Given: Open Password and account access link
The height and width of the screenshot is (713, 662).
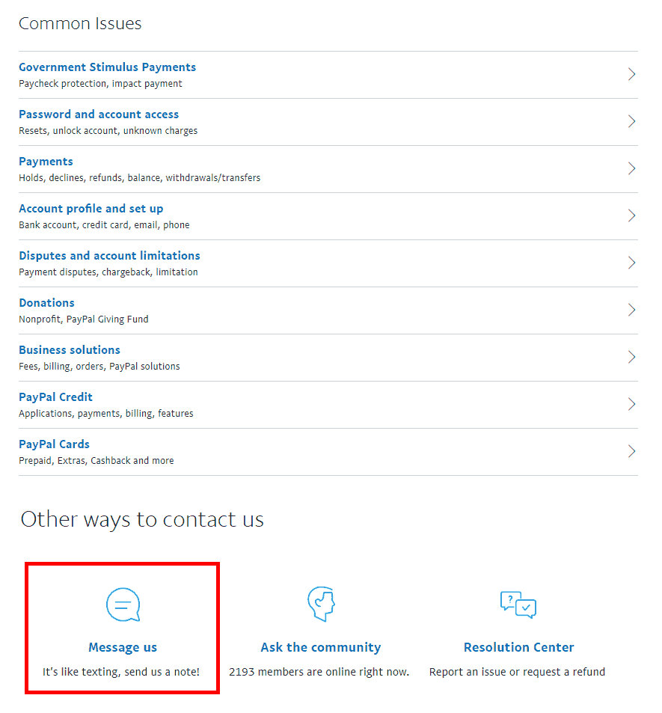Looking at the screenshot, I should (99, 114).
